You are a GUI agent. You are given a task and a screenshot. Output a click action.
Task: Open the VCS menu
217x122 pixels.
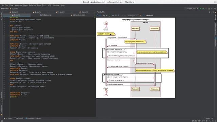[49, 5]
